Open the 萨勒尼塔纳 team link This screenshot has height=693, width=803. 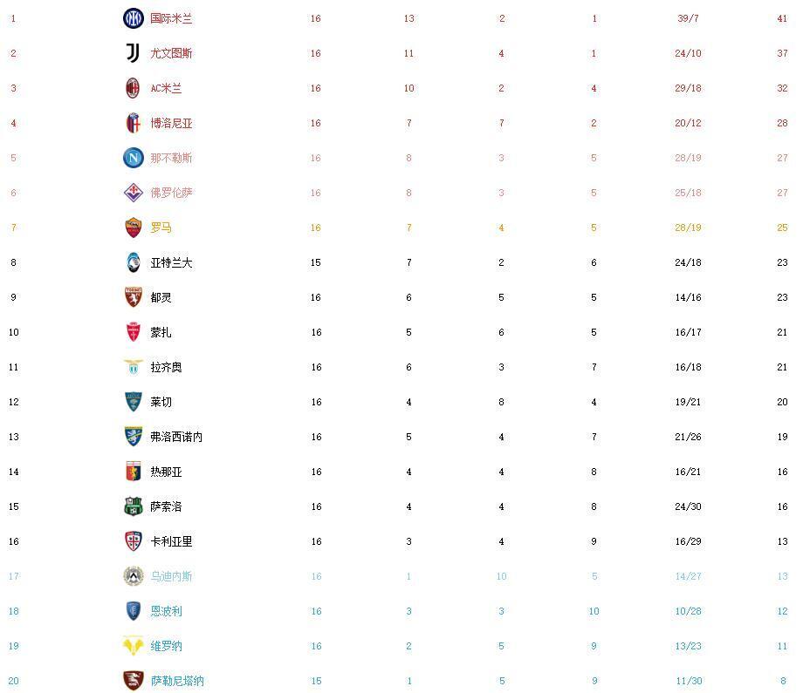[176, 681]
